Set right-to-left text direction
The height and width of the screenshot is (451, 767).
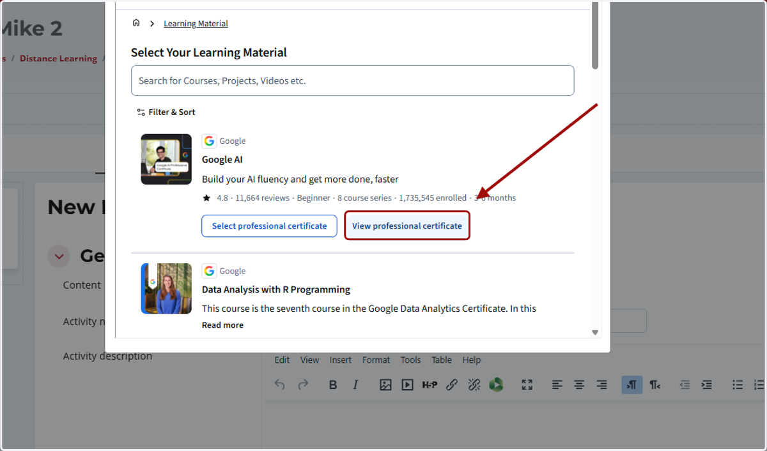(x=655, y=385)
